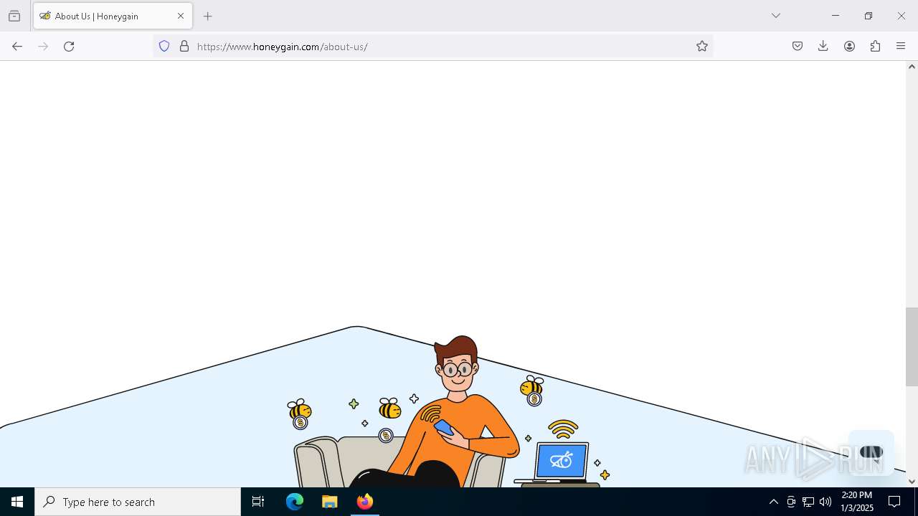Go forward one page
Screen dimensions: 918x516
[x=43, y=46]
